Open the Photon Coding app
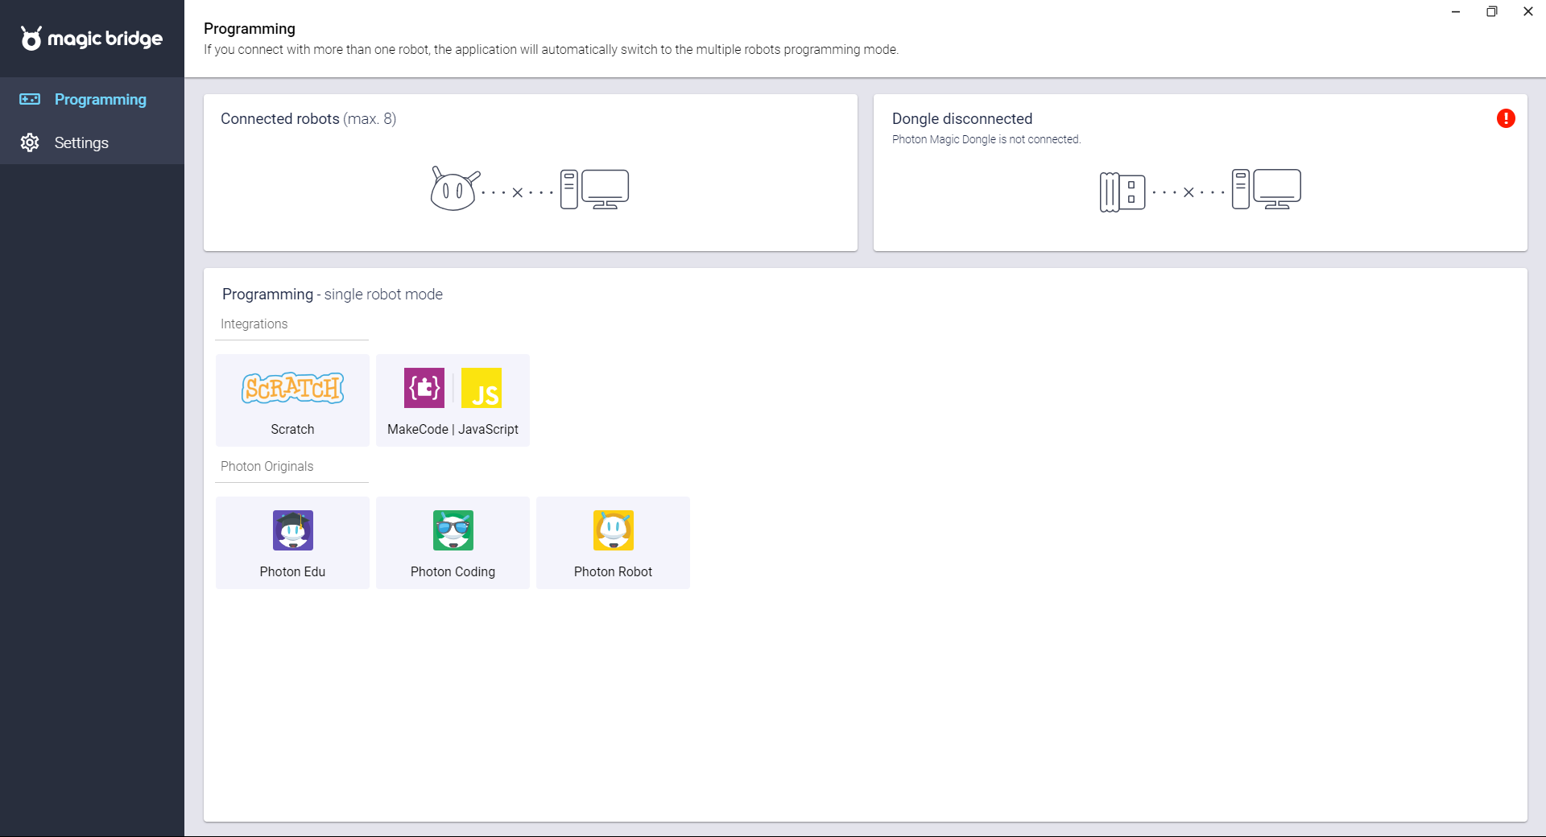Viewport: 1546px width, 837px height. pyautogui.click(x=453, y=542)
